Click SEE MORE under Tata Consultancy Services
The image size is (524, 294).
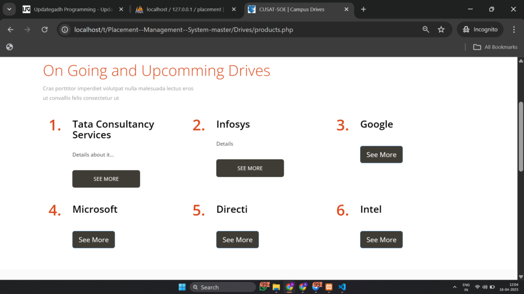[106, 179]
